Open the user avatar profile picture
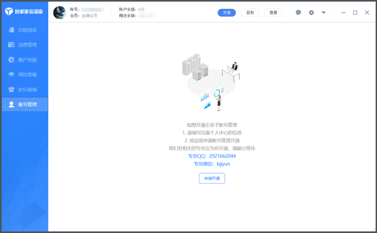 coord(59,13)
